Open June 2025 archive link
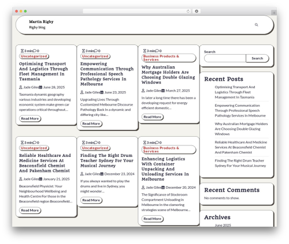289x244 pixels. pyautogui.click(x=223, y=225)
